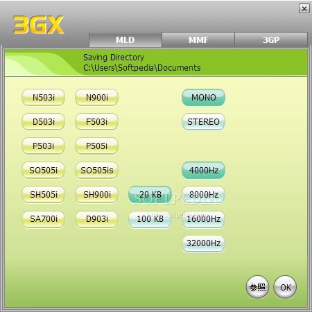Screen dimensions: 312x312
Task: Click the Saving Directory path text
Action: [142, 68]
